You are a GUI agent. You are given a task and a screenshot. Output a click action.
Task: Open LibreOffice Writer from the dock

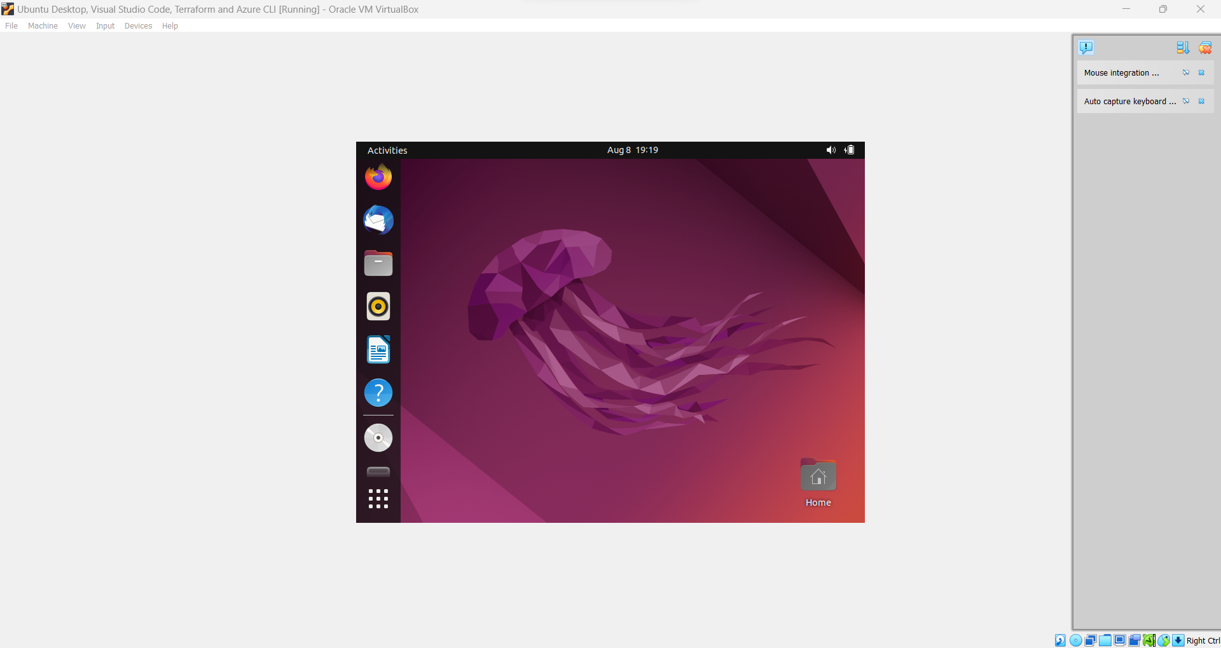[x=378, y=349]
